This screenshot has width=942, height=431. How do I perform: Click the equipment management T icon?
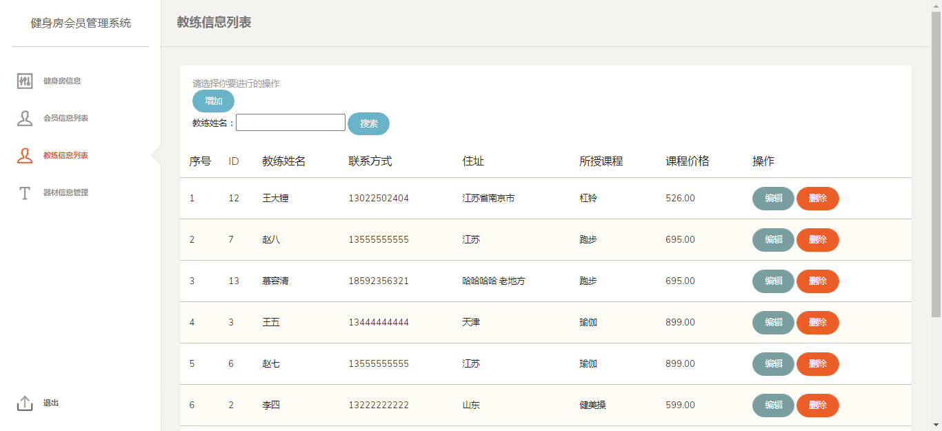coord(25,192)
